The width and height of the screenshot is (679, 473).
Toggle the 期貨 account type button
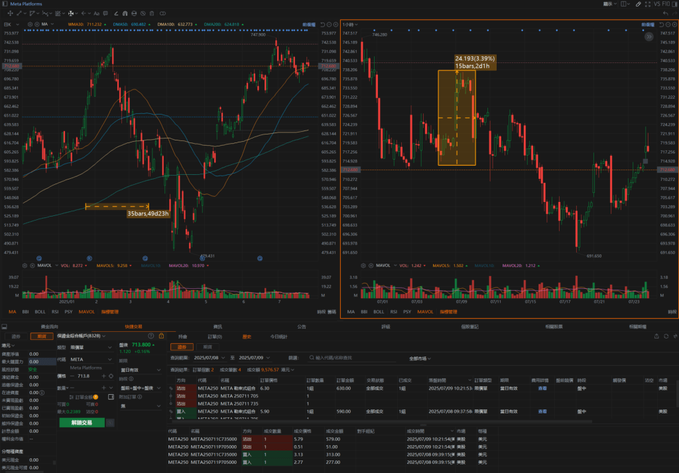pos(42,337)
